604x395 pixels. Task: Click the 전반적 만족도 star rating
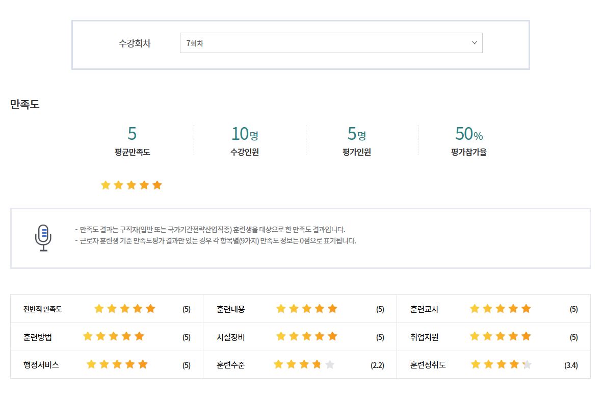[x=125, y=309]
